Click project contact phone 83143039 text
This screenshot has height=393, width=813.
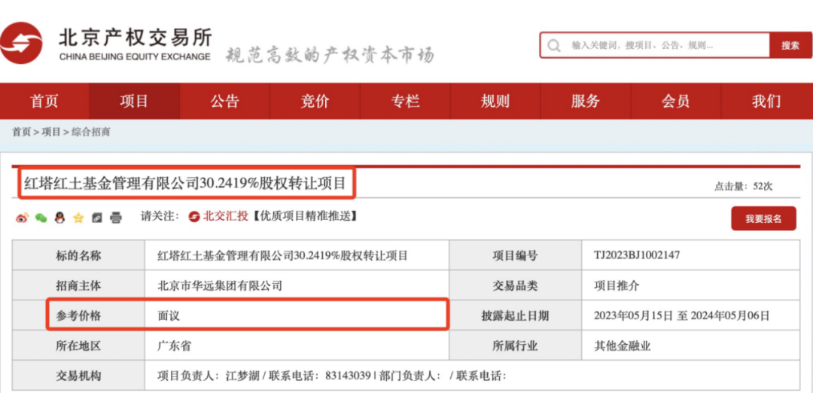[348, 376]
